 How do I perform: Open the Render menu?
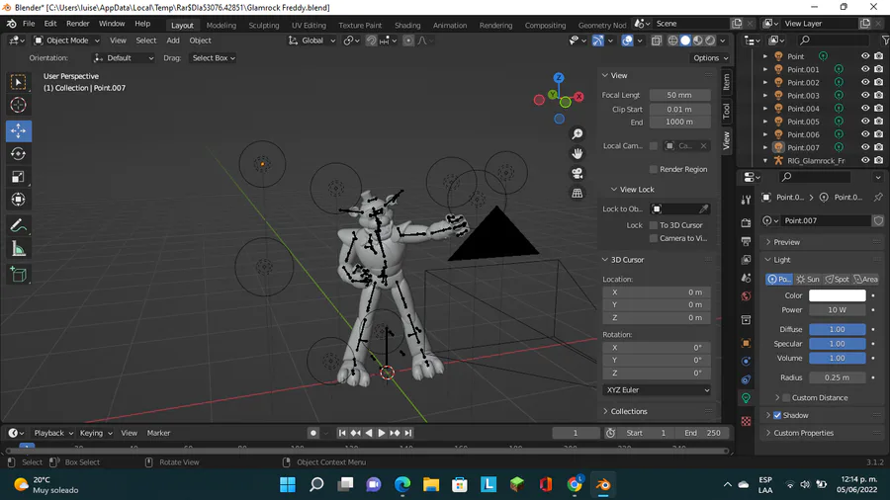point(78,24)
